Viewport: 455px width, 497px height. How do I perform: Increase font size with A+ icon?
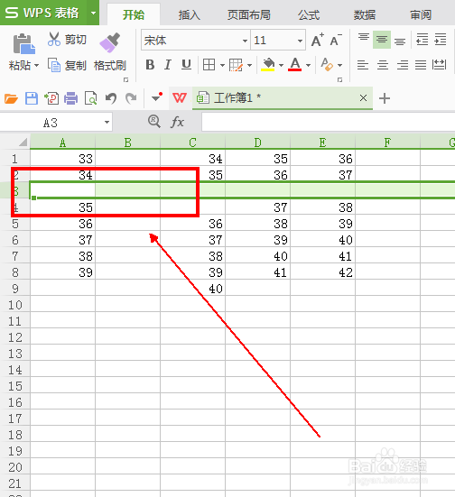tap(317, 40)
